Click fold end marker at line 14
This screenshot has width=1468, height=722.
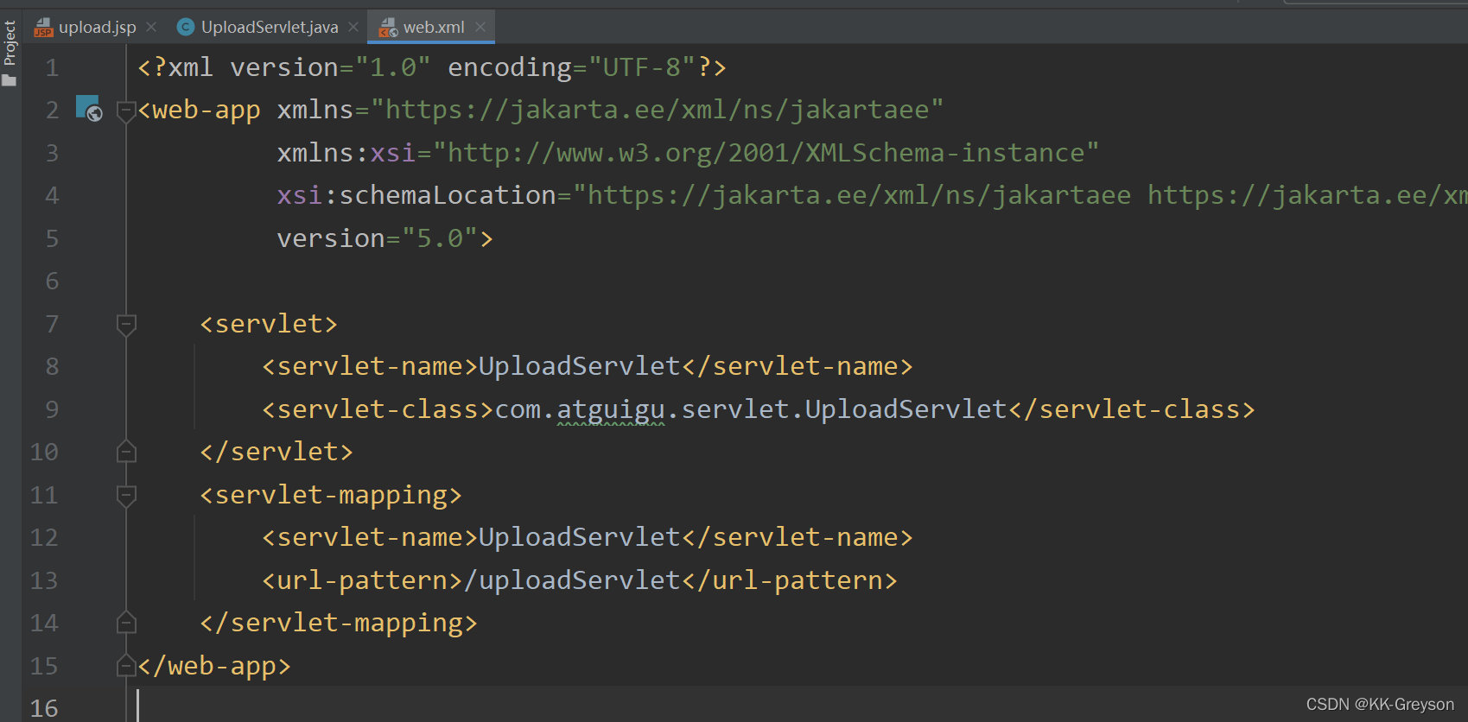[126, 623]
